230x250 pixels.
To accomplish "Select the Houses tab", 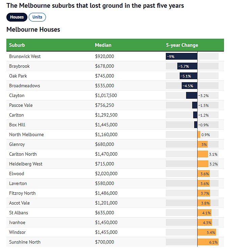I will click(17, 17).
